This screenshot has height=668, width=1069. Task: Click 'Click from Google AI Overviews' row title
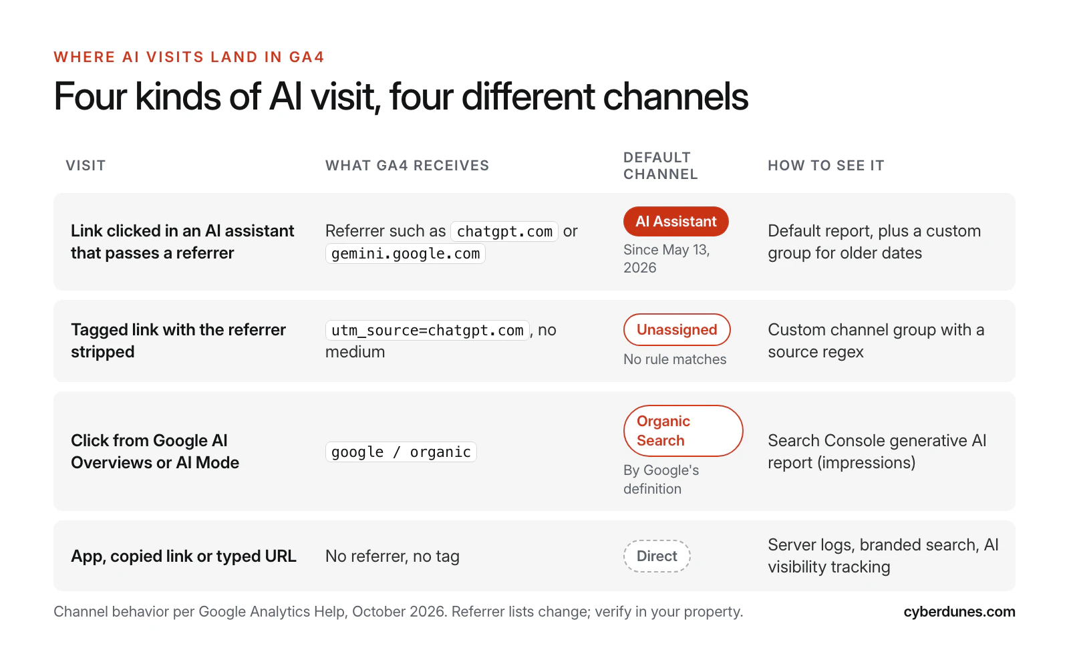pyautogui.click(x=155, y=452)
